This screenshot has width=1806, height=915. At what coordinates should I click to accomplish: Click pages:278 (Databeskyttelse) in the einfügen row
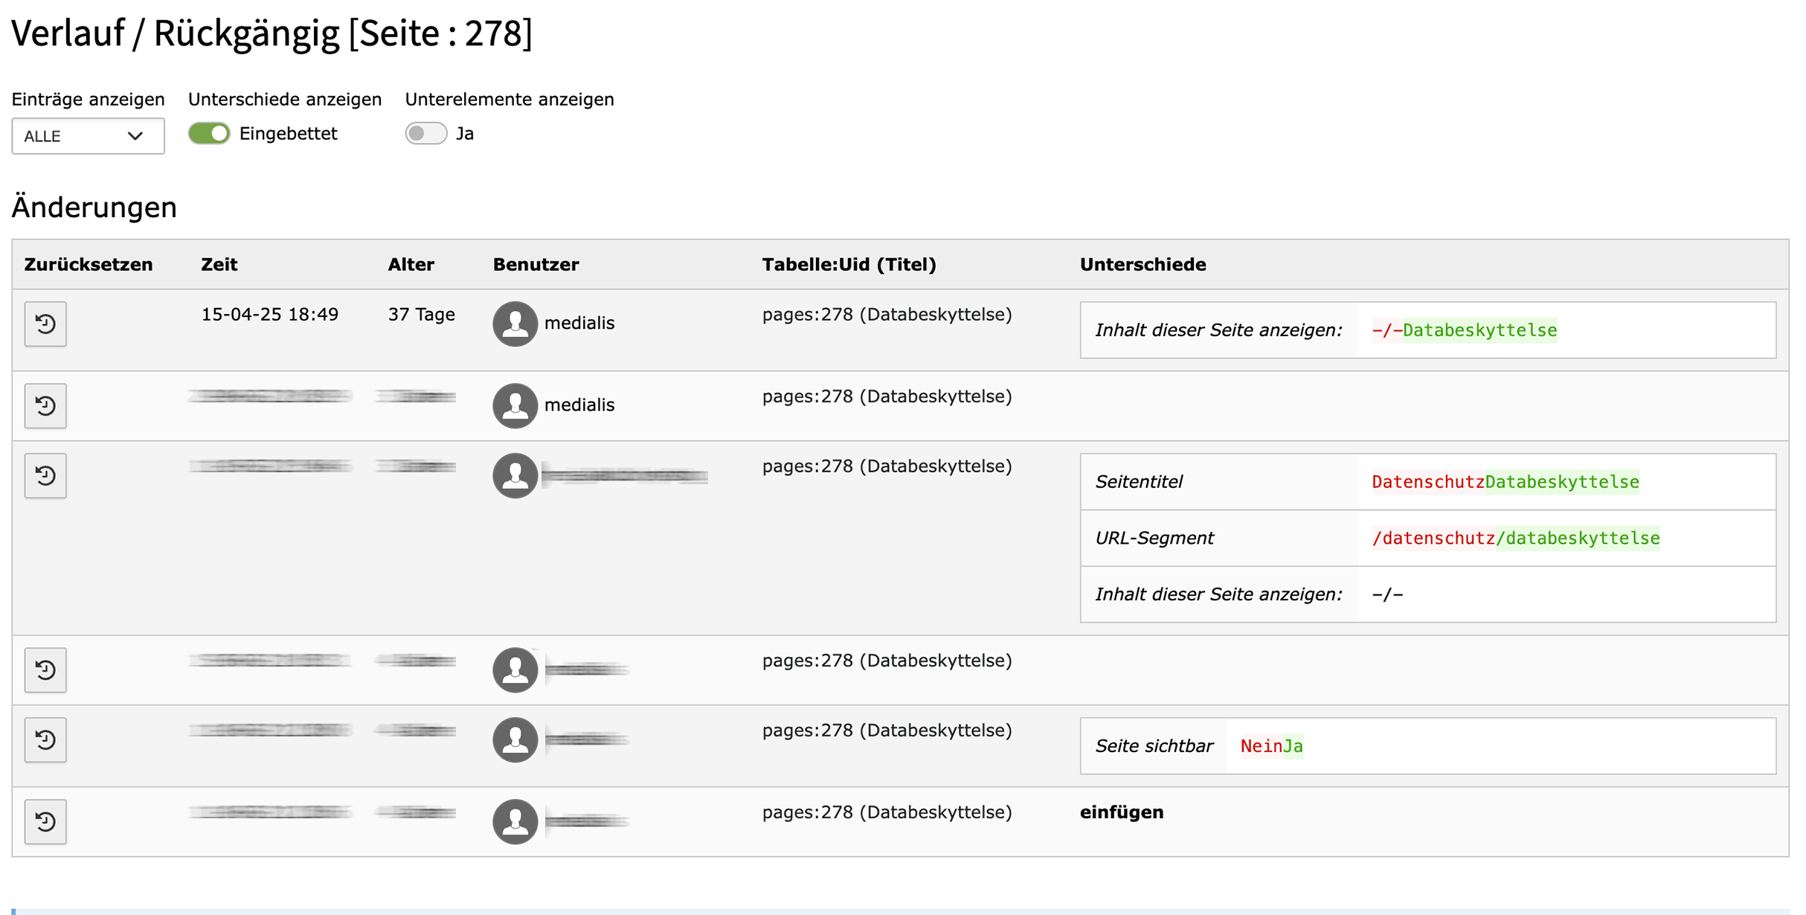point(887,812)
